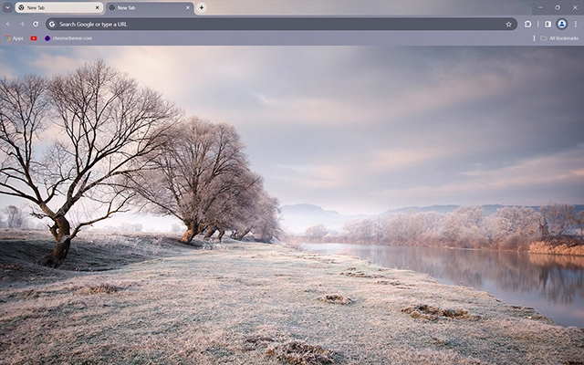Open the Apps bookmark shortcut
The image size is (584, 365).
click(15, 38)
